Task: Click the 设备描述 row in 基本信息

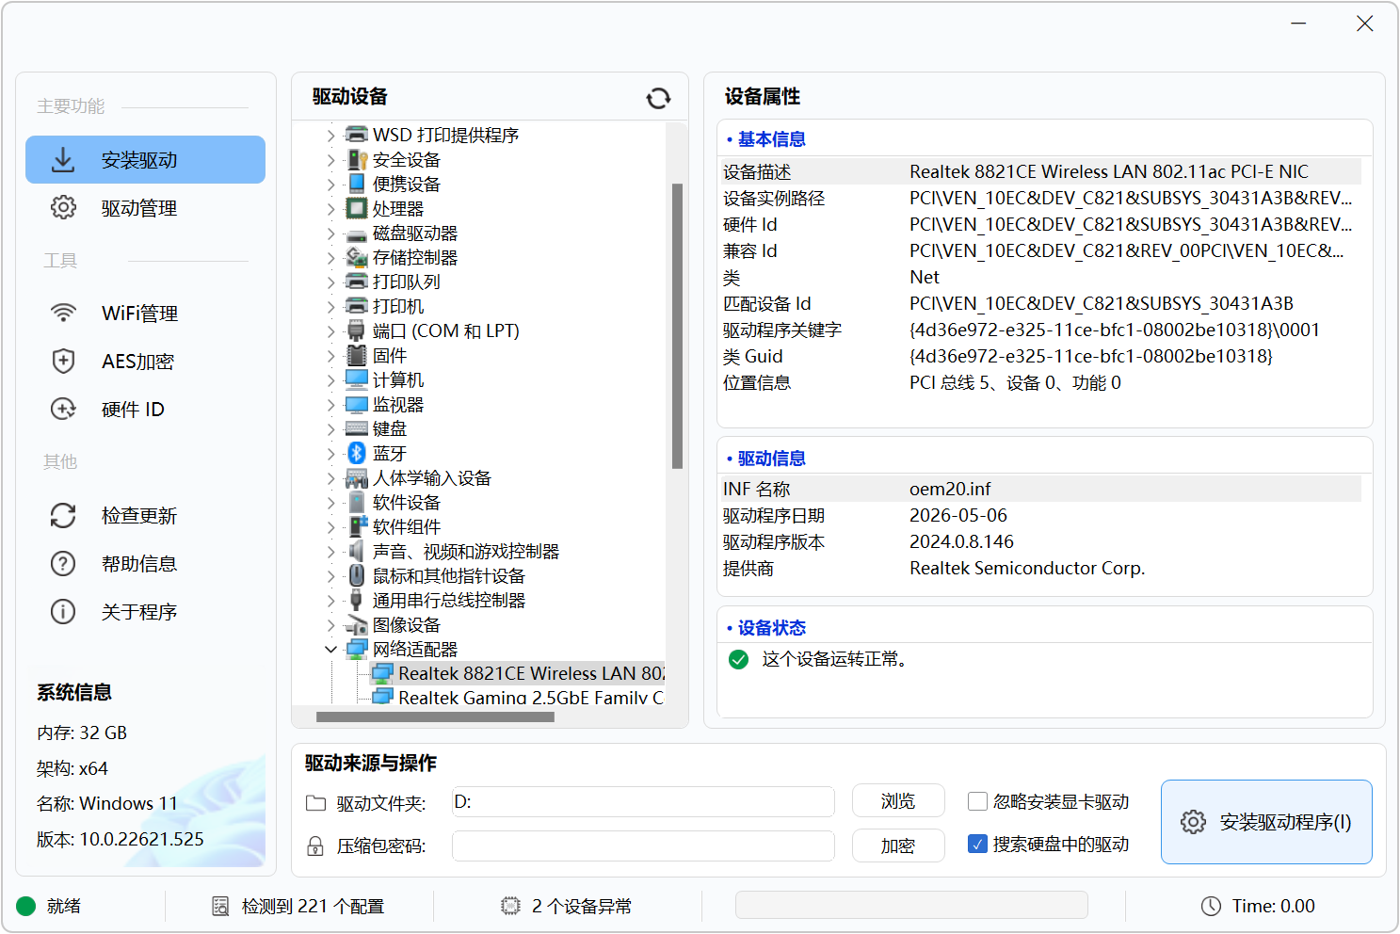Action: (x=1041, y=171)
